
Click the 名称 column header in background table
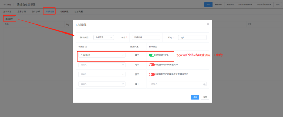pyautogui.click(x=6, y=24)
